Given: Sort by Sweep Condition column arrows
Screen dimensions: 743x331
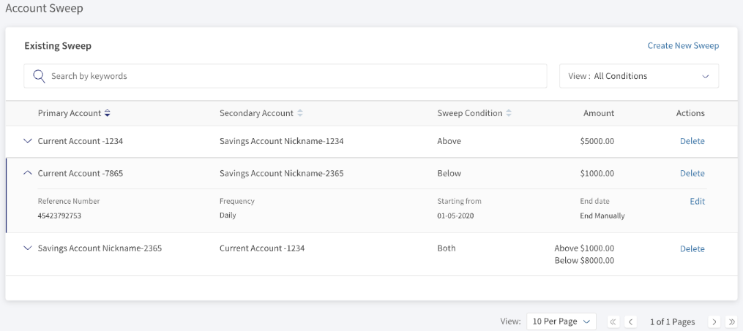Looking at the screenshot, I should tap(509, 113).
